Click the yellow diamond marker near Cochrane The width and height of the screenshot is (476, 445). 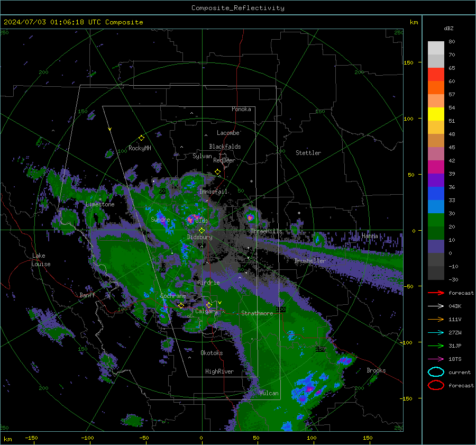181,306
